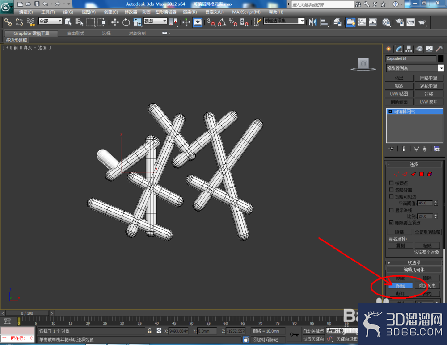Click the Align tool icon
This screenshot has width=447, height=345.
[324, 22]
